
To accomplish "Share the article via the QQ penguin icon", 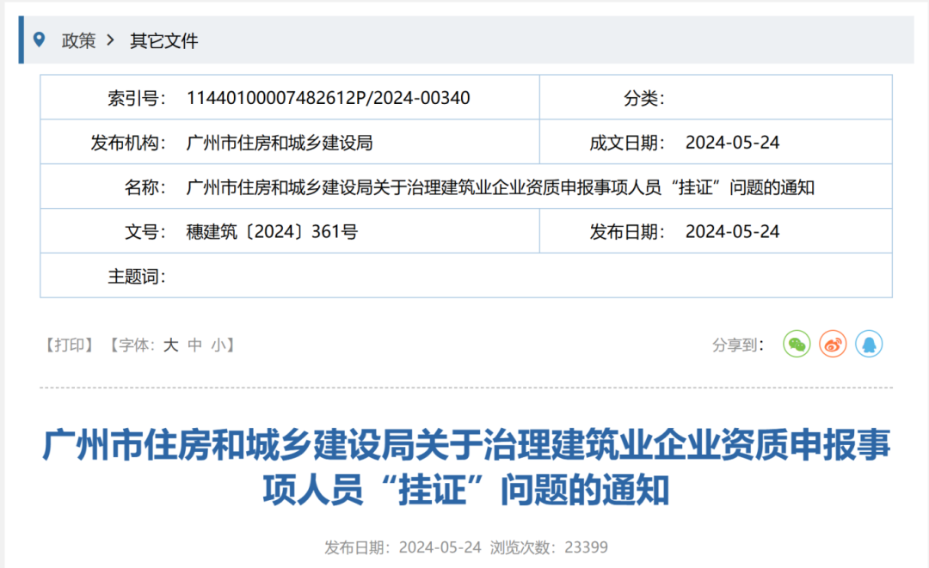I will 869,344.
